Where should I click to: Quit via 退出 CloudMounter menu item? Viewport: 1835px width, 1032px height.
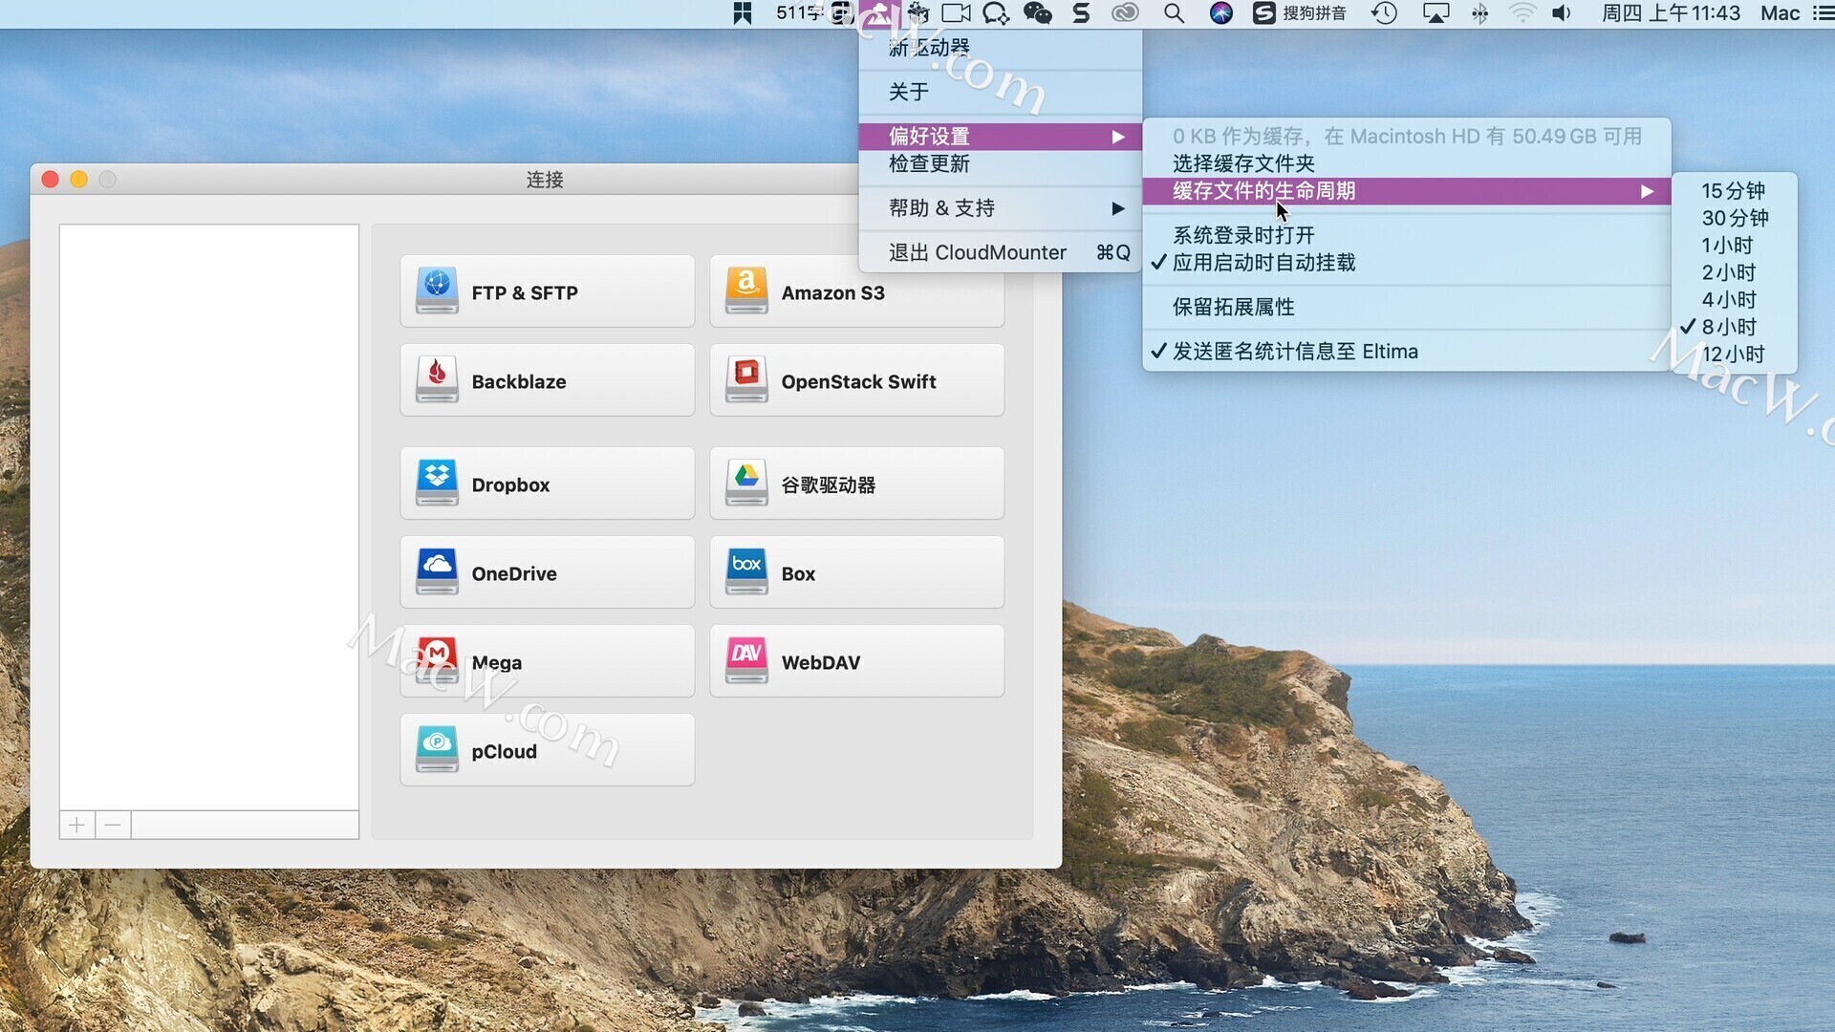[1000, 252]
